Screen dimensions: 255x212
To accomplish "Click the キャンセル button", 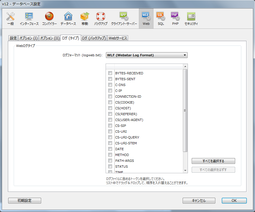I will 199,200.
